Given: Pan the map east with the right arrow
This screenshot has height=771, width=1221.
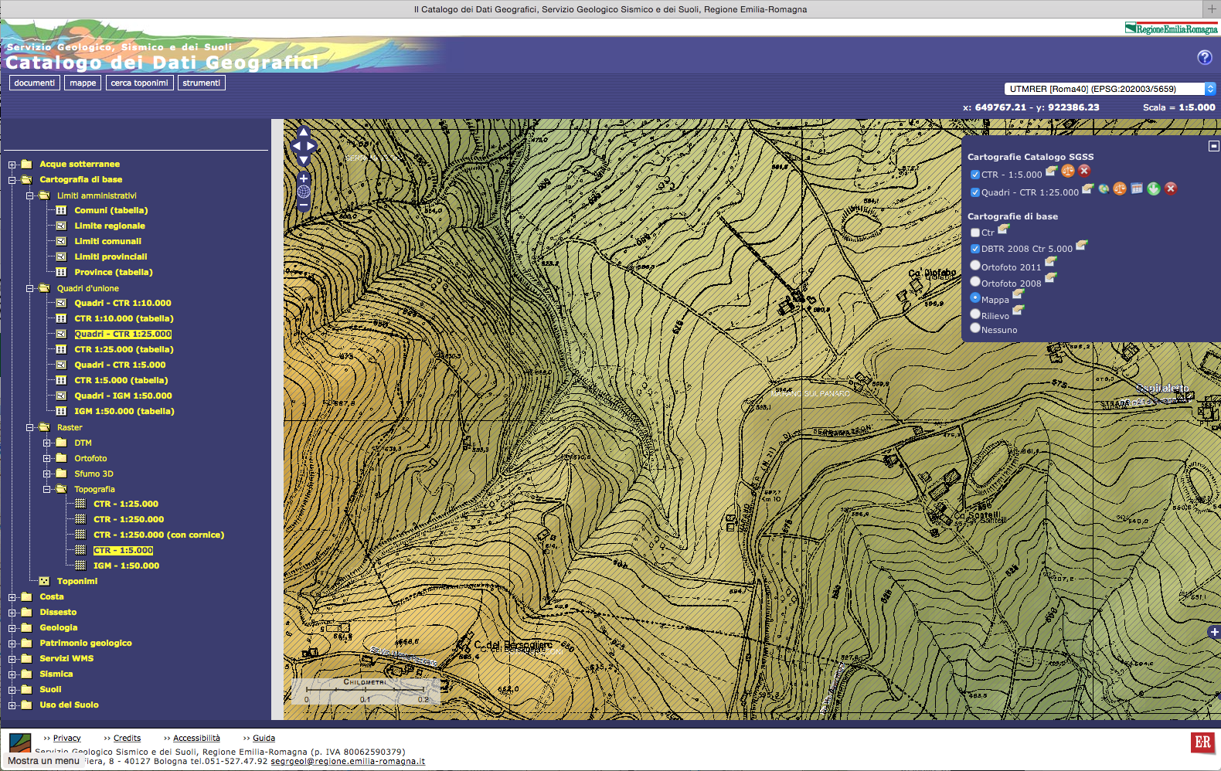Looking at the screenshot, I should 311,146.
